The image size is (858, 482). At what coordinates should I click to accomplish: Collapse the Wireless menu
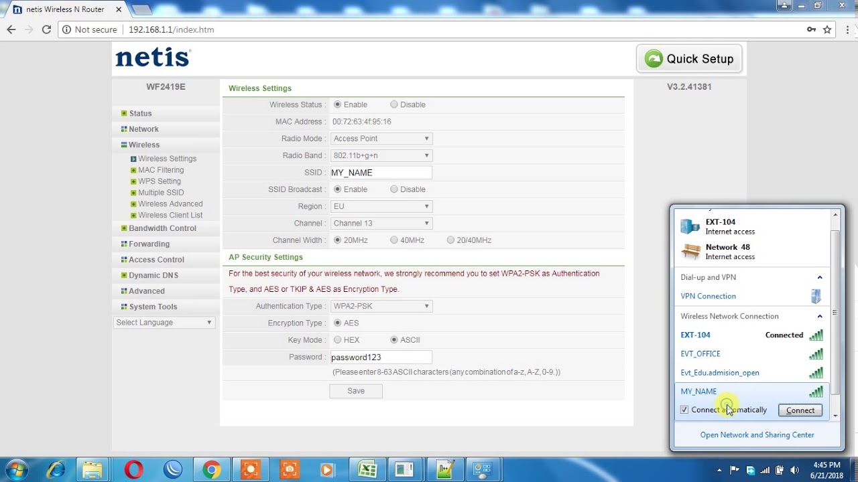(x=144, y=145)
